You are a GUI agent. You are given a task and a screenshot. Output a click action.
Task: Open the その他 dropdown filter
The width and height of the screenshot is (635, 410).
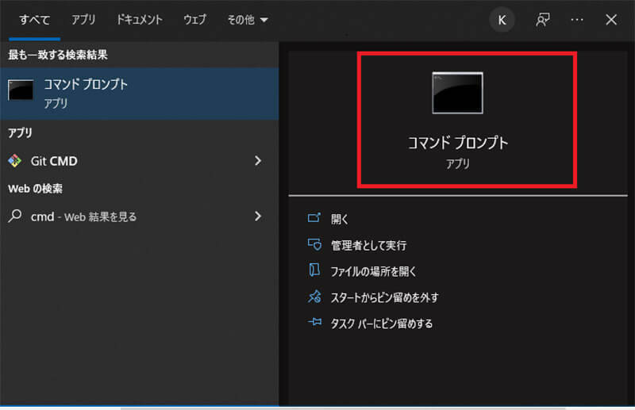(248, 20)
